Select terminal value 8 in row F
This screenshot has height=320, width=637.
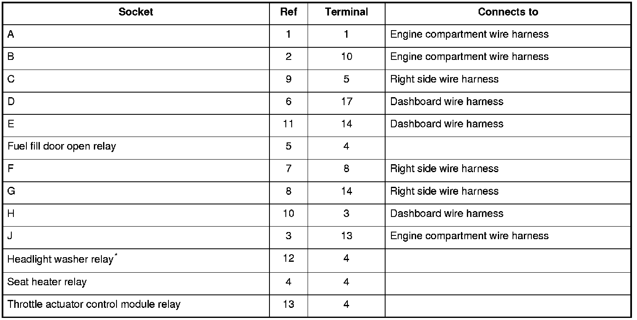[x=346, y=169]
